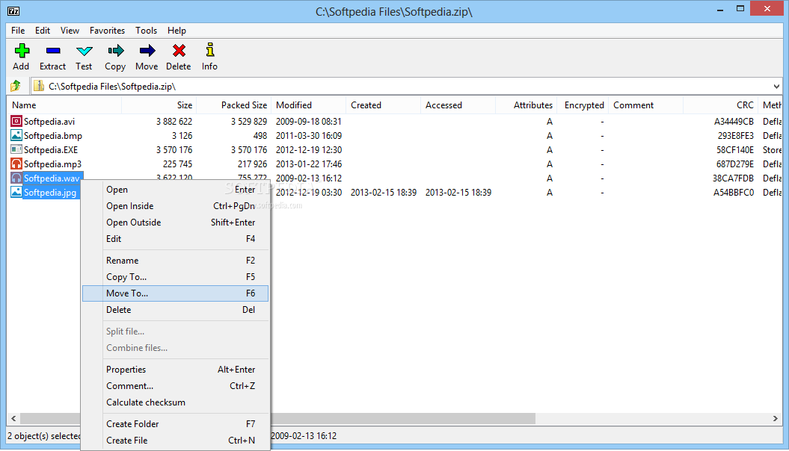Screen dimensions: 789x451
Task: Select the Softpedia.mp3 file icon
Action: point(16,164)
